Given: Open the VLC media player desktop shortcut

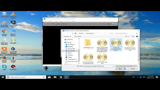Looking at the screenshot, I should pos(13,15).
